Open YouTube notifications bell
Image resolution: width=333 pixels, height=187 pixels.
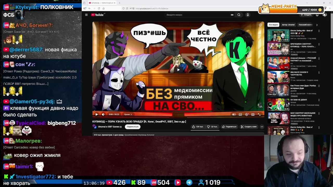[x=317, y=15]
